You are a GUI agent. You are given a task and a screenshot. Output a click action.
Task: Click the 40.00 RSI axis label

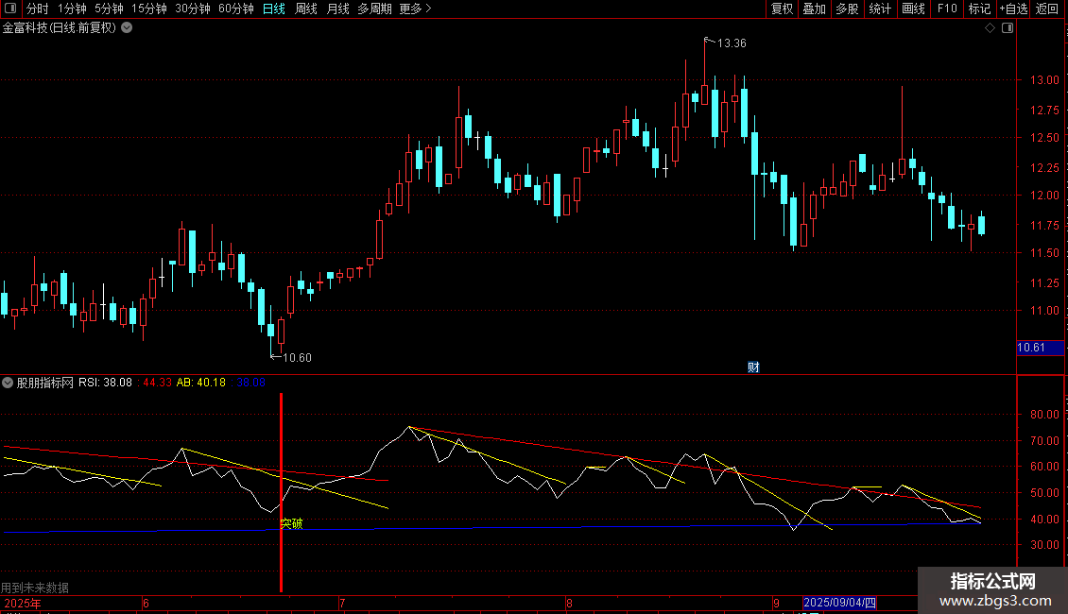1044,519
